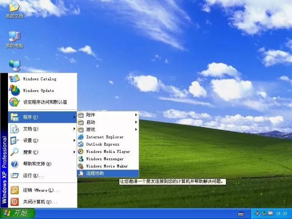Open Windows Messenger menu entry

pyautogui.click(x=108, y=159)
